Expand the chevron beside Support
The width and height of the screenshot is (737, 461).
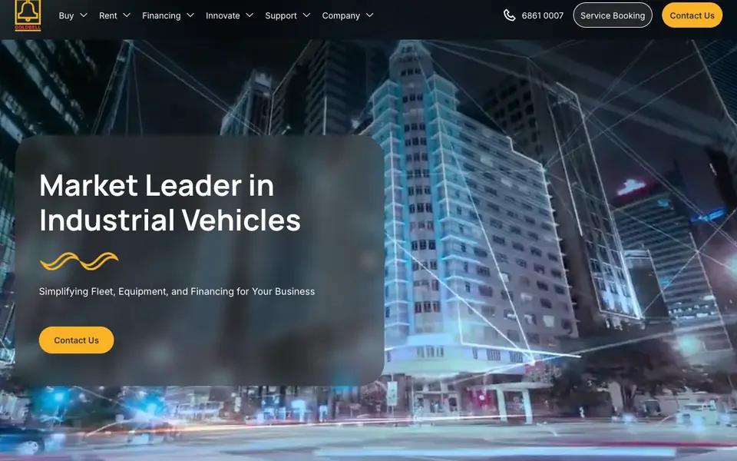[306, 15]
